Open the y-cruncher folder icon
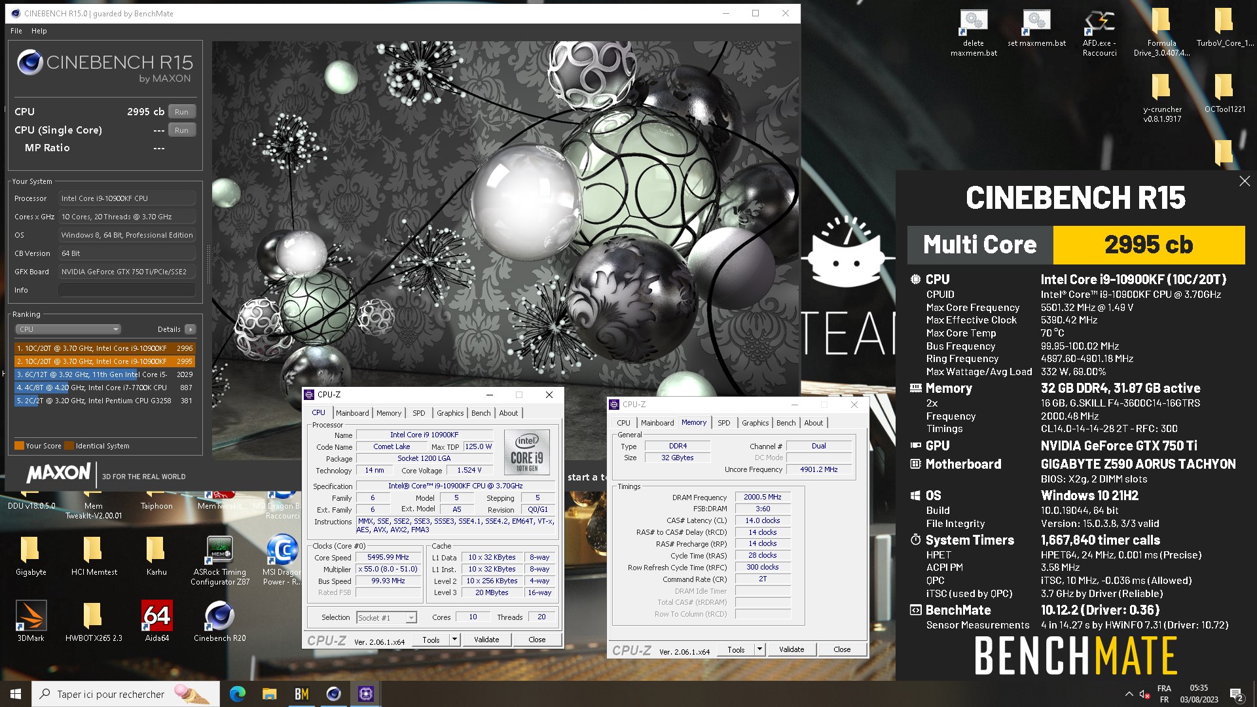The width and height of the screenshot is (1257, 707). (1162, 98)
